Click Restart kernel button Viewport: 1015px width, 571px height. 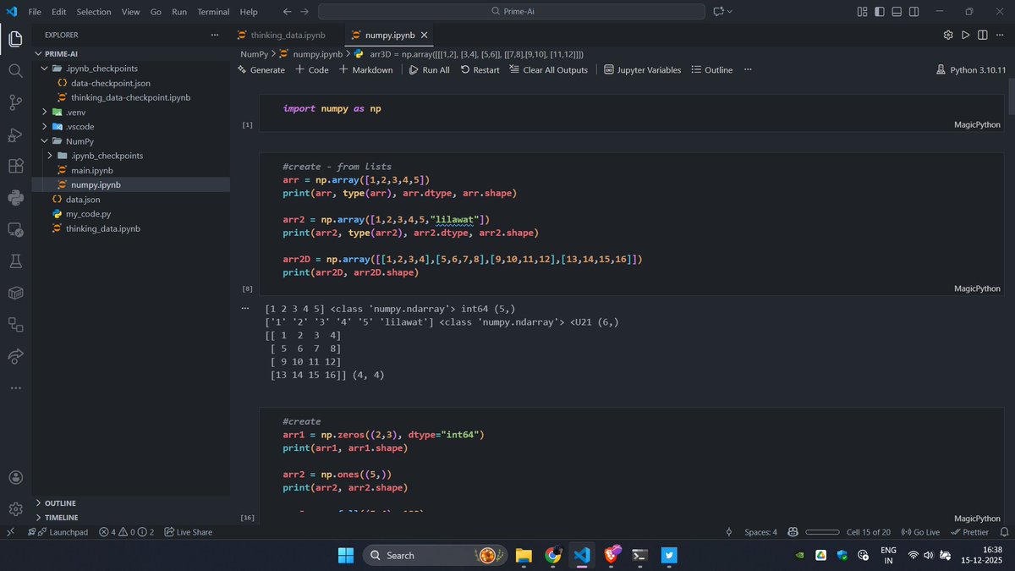[480, 70]
